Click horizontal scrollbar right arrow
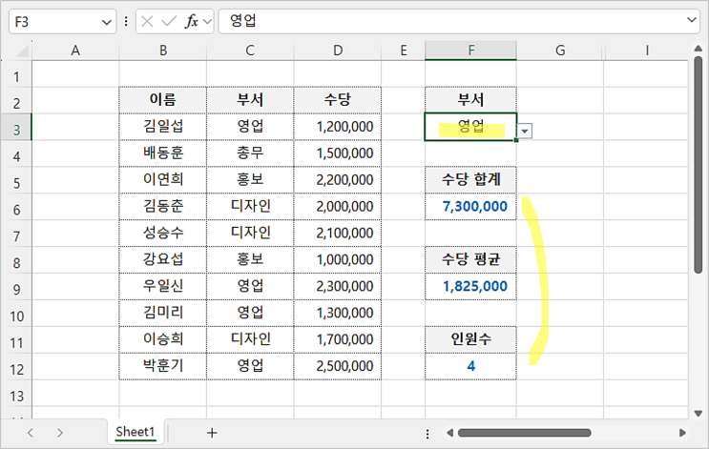Image resolution: width=709 pixels, height=449 pixels. 682,433
